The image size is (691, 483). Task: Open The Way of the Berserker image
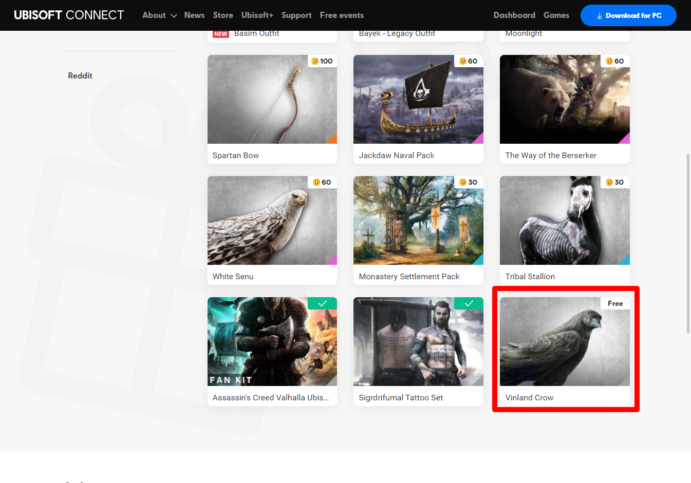(565, 100)
